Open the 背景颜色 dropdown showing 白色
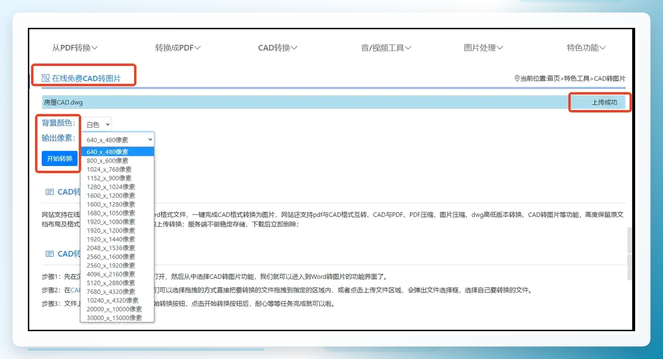 (96, 125)
